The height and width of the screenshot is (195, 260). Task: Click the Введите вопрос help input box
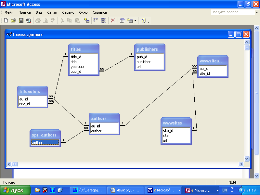[233, 12]
